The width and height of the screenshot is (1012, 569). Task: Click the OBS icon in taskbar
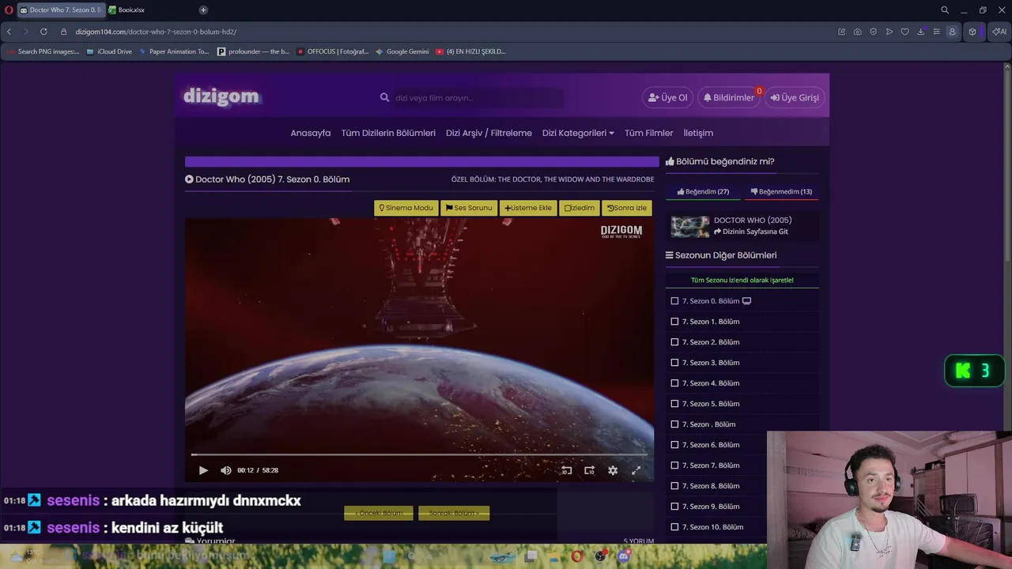pos(601,556)
